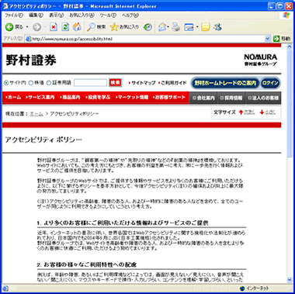Expand the Mail icon dropdown arrow
Image resolution: width=295 pixels, height=294 pixels.
[168, 27]
